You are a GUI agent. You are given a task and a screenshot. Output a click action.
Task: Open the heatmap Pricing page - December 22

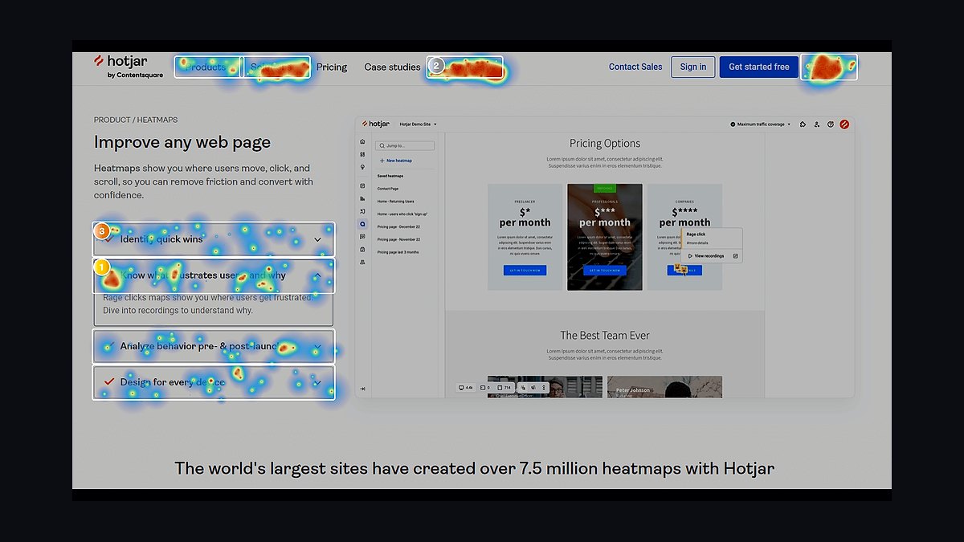[x=398, y=227]
